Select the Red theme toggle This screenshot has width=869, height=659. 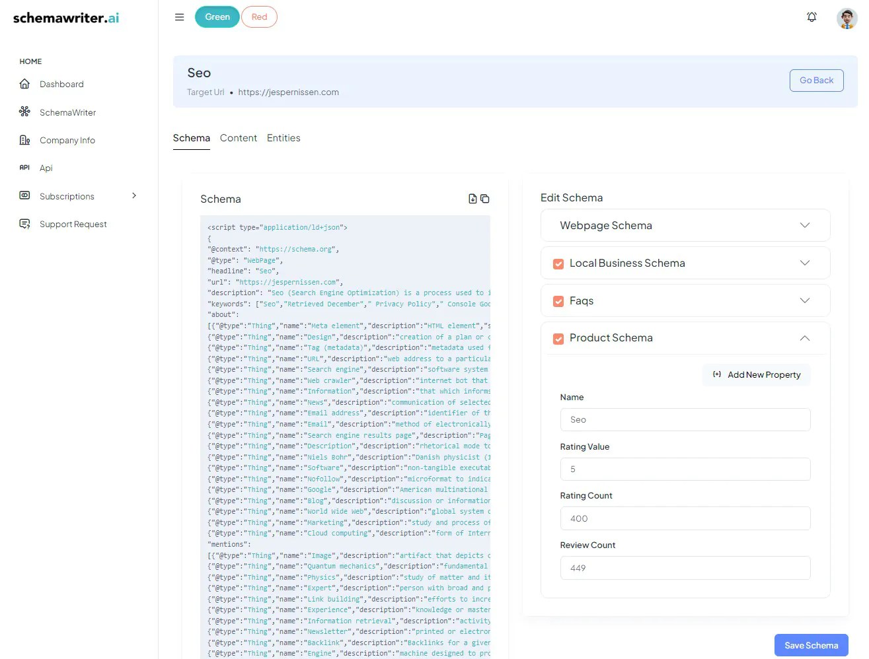[259, 17]
